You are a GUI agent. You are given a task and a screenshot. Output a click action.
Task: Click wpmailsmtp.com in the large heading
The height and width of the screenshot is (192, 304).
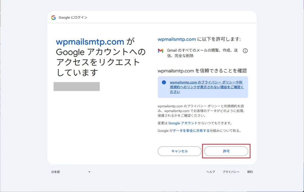click(x=90, y=42)
